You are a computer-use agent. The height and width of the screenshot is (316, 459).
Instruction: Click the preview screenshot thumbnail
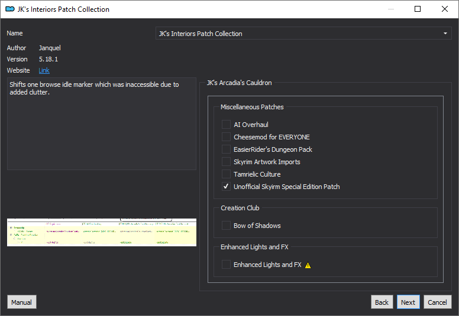102,232
